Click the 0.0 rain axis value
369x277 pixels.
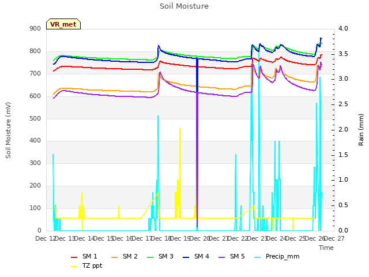point(343,230)
